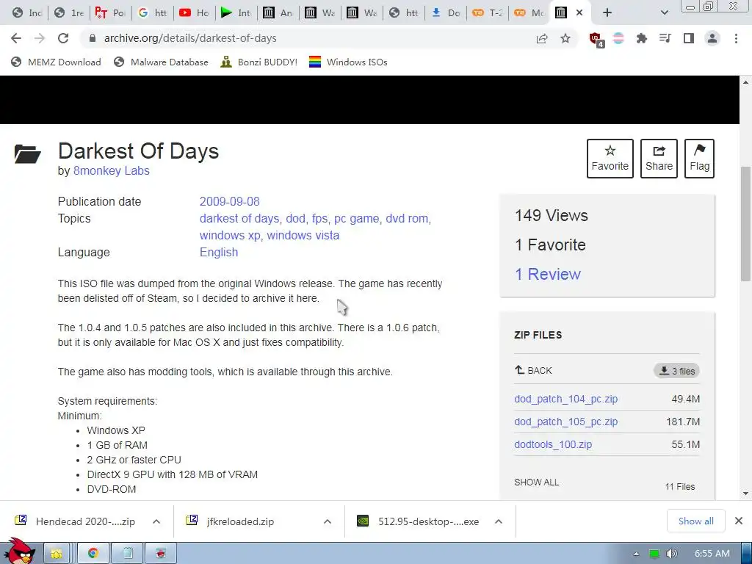Open the 'fps' topic link
This screenshot has width=752, height=564.
(319, 219)
